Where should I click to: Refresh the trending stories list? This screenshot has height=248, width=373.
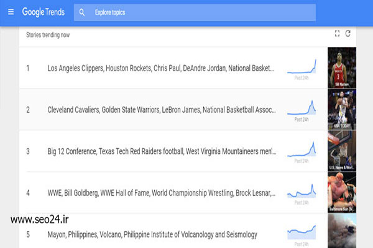348,33
